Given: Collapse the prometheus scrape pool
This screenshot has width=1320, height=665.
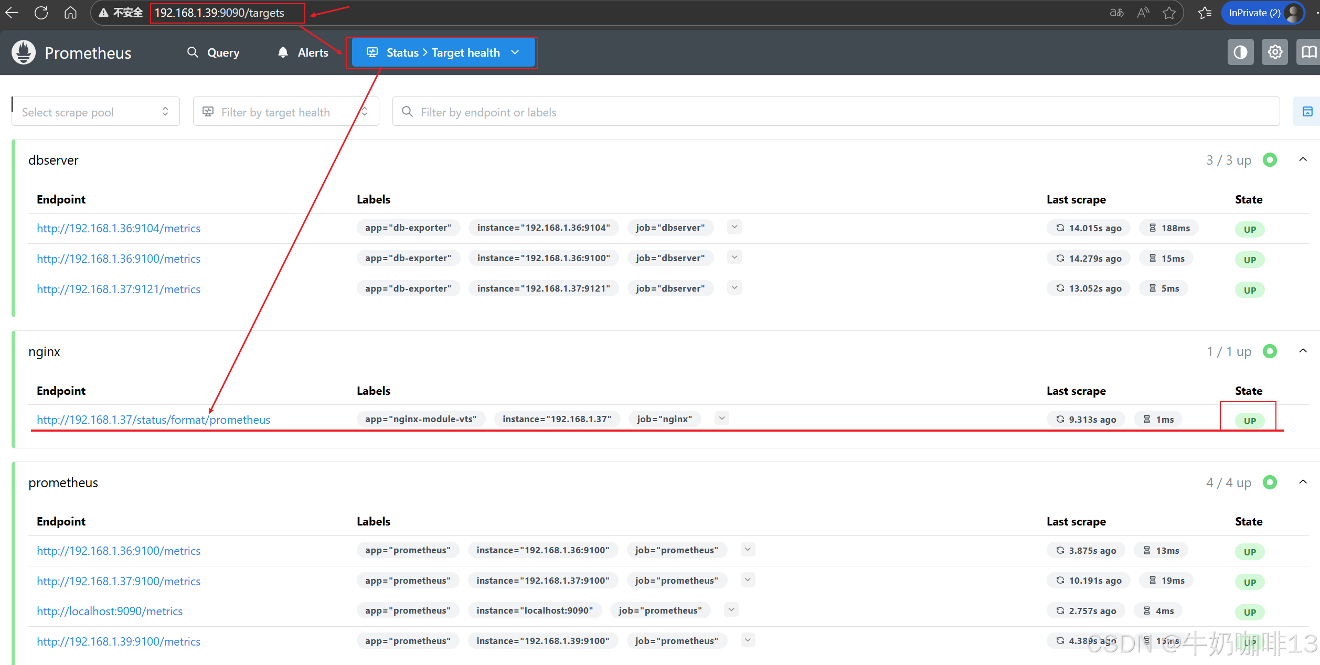Looking at the screenshot, I should tap(1303, 482).
